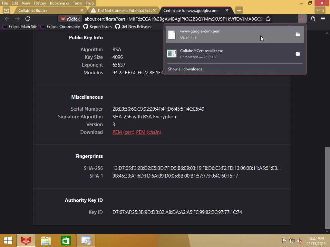Open the File menu
Image resolution: width=330 pixels, height=247 pixels.
pos(5,3)
